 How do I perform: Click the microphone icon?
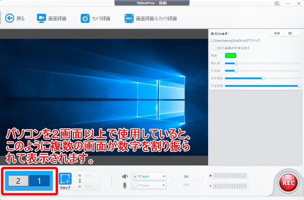(125, 185)
